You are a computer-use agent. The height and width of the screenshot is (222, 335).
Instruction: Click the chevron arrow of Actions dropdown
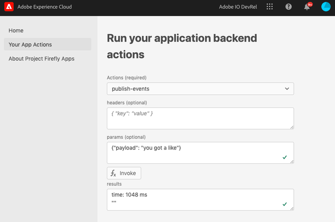coord(287,89)
